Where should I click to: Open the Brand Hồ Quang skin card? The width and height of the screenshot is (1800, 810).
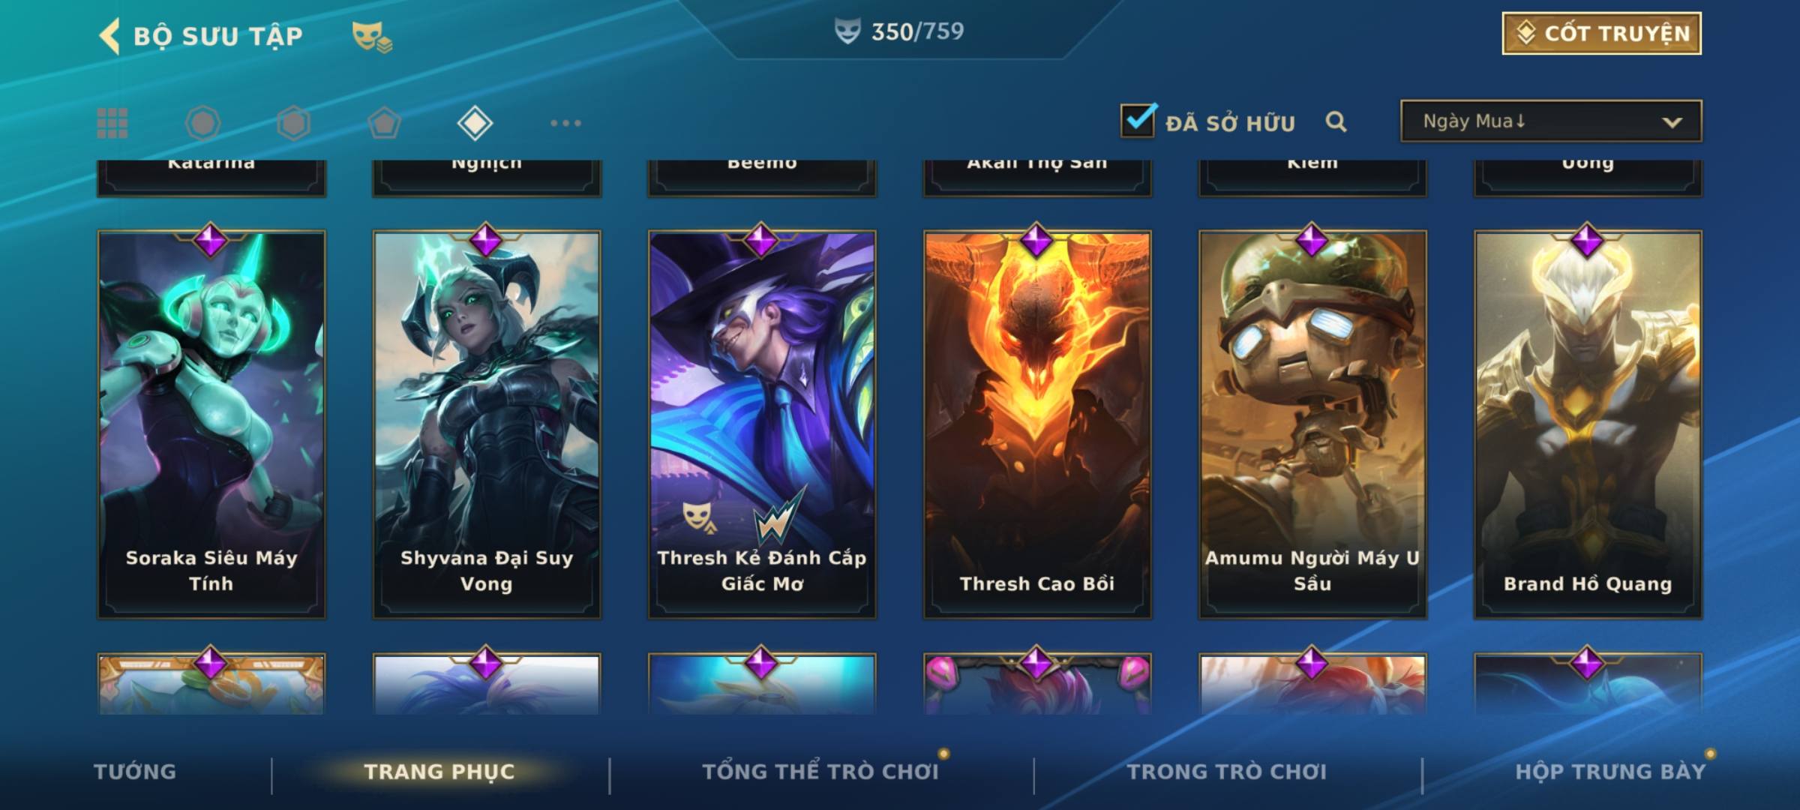(x=1588, y=424)
